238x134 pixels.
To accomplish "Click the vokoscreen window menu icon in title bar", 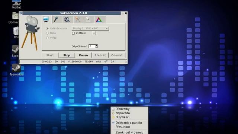I will point(21,13).
